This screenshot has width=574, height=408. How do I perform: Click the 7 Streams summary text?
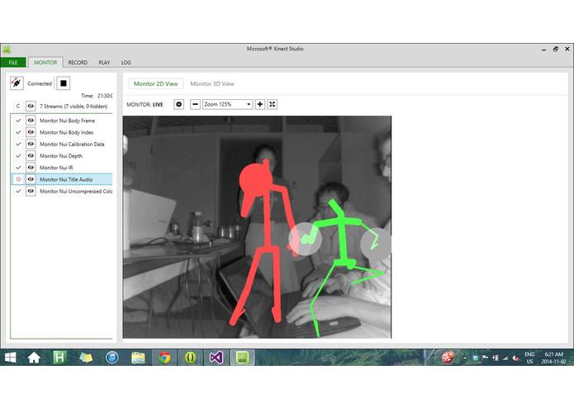(x=74, y=106)
